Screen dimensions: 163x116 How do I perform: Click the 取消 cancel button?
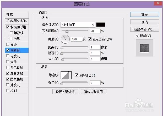point(145,22)
